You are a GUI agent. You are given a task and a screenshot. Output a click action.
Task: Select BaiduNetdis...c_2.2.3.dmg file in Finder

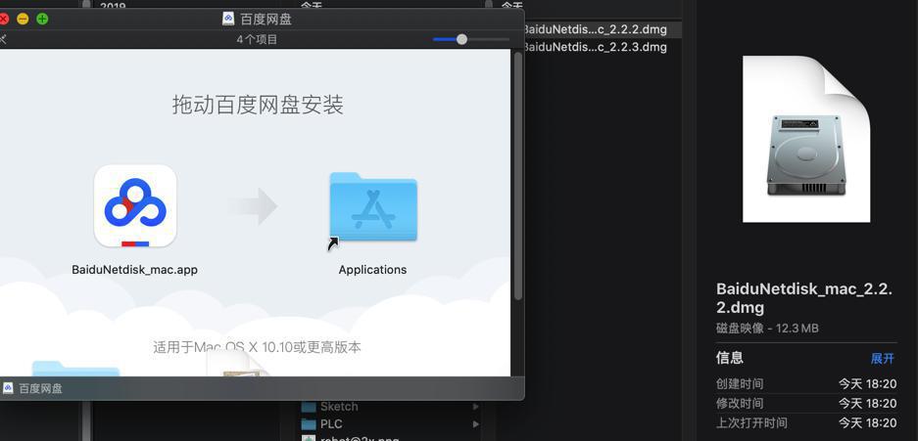coord(595,47)
